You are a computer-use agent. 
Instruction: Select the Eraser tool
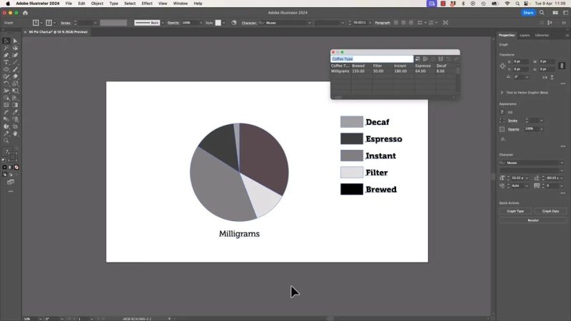[15, 76]
